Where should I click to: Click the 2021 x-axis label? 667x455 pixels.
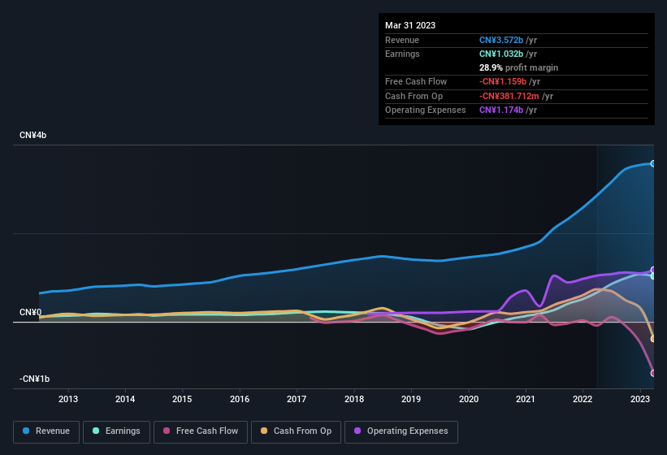tap(526, 399)
